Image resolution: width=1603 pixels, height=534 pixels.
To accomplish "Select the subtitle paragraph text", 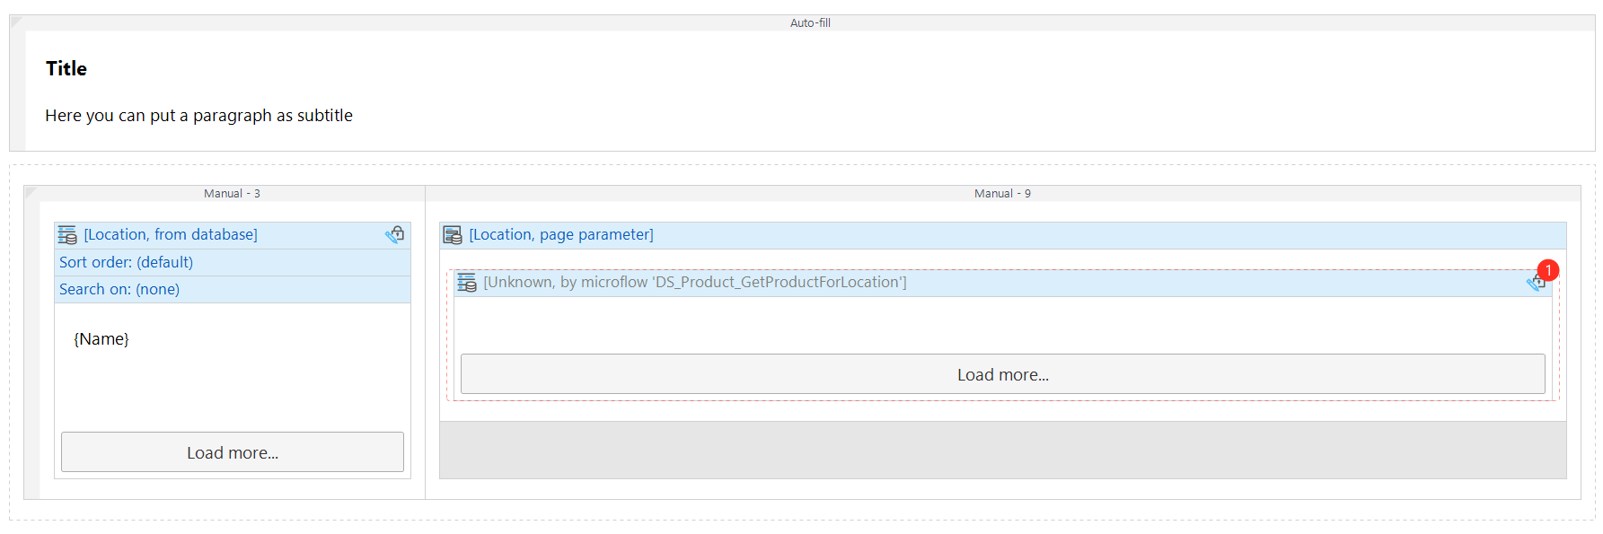I will [198, 116].
